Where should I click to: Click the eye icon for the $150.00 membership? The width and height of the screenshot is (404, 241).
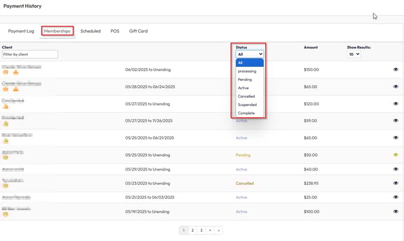[396, 70]
